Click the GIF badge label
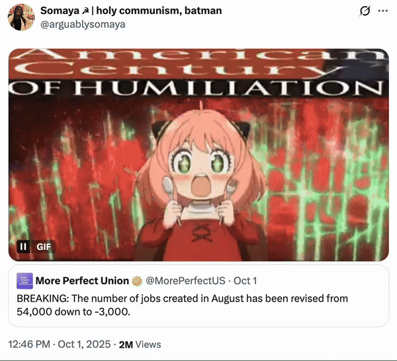Image resolution: width=397 pixels, height=361 pixels. pos(44,247)
